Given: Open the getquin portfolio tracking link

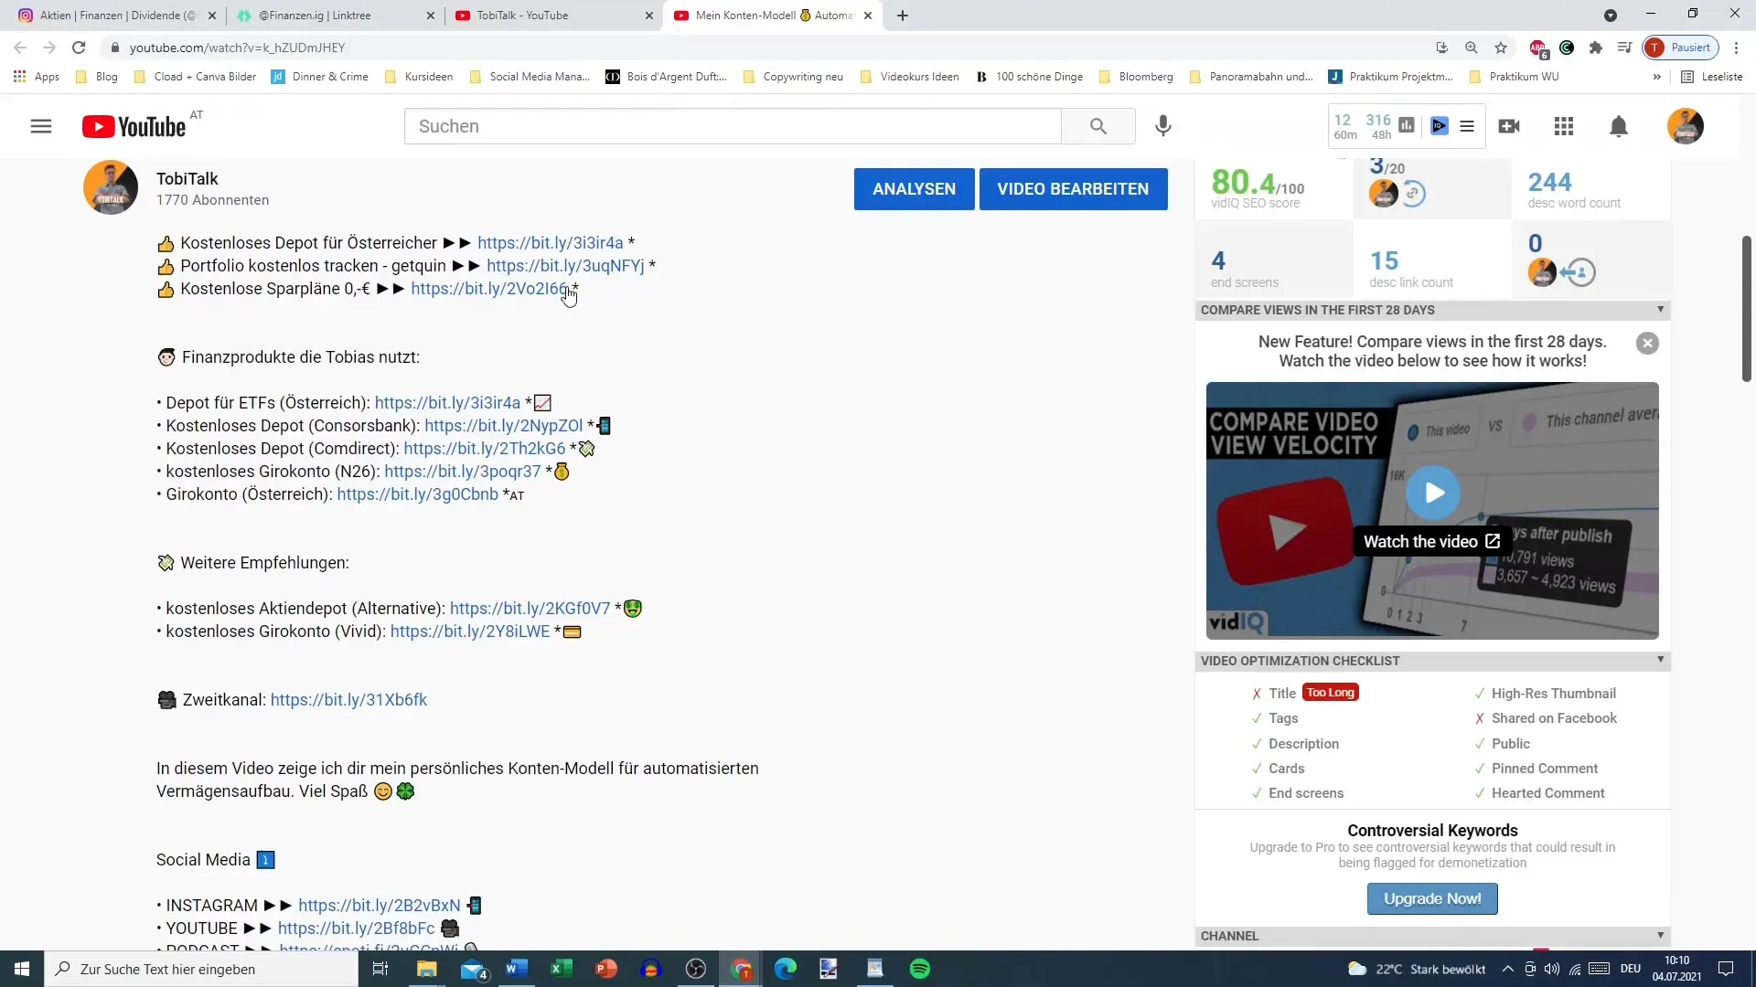Looking at the screenshot, I should click(565, 266).
